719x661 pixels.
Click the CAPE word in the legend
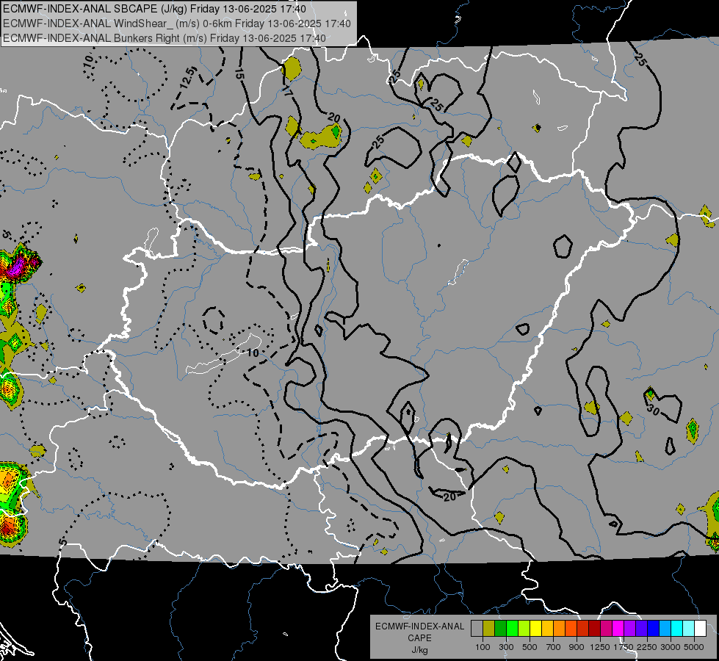click(x=419, y=638)
